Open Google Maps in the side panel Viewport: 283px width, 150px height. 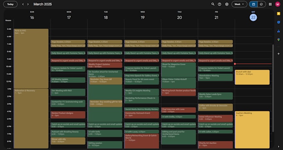coord(278,40)
